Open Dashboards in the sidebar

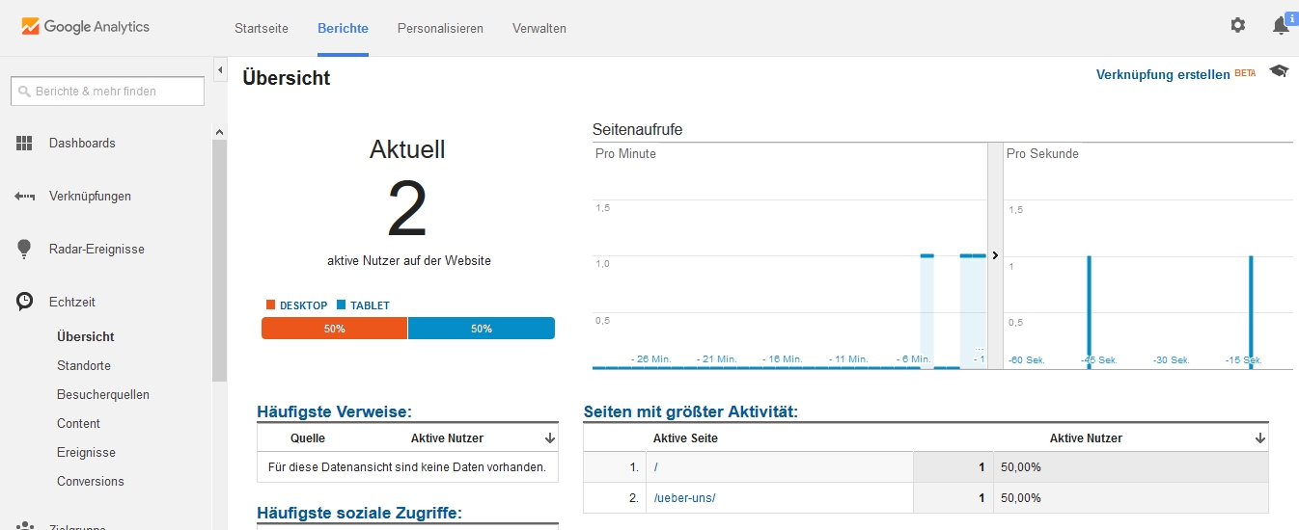point(82,144)
